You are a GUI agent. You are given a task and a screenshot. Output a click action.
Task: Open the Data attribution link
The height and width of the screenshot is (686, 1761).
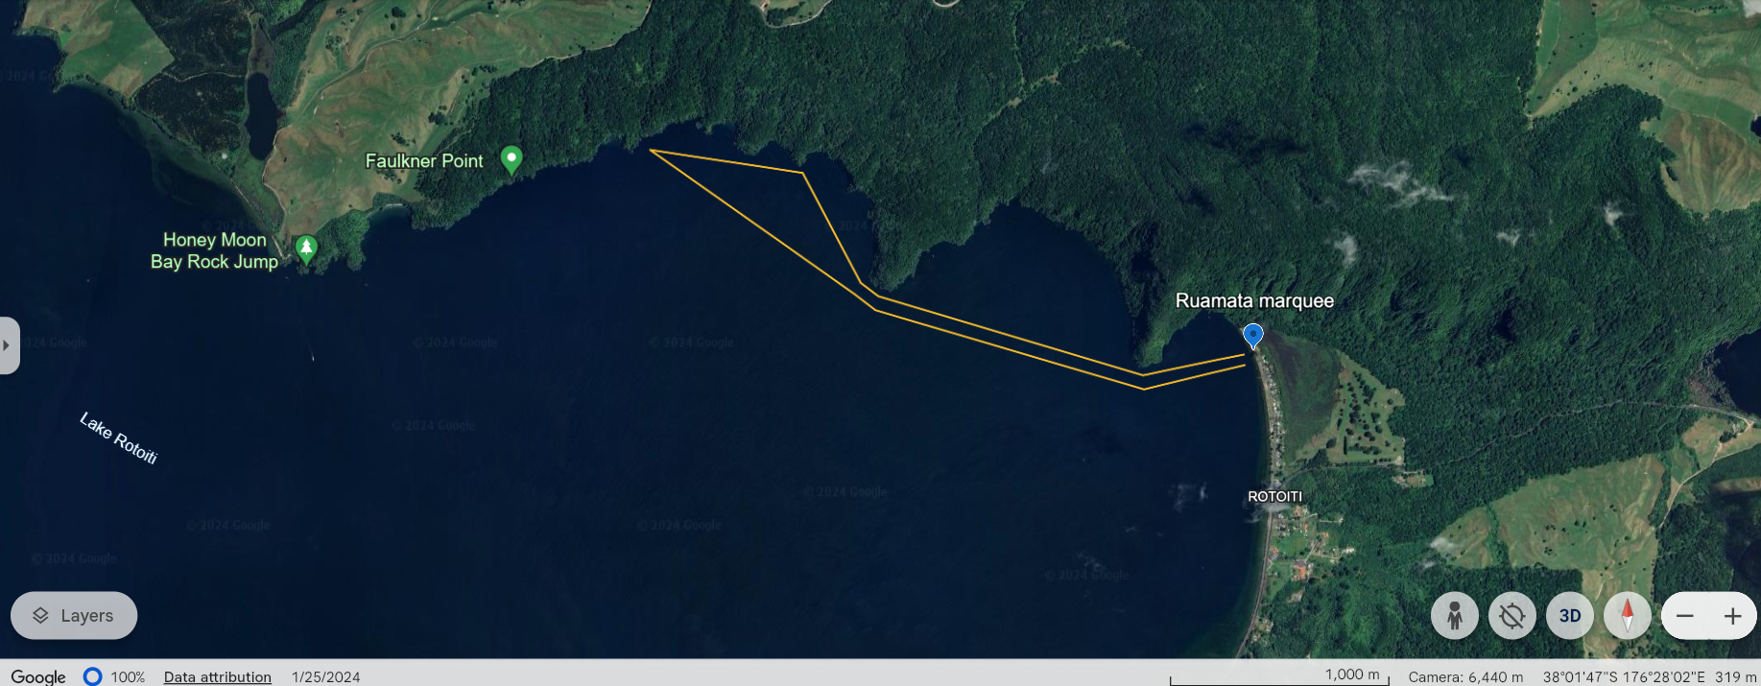[x=218, y=676]
